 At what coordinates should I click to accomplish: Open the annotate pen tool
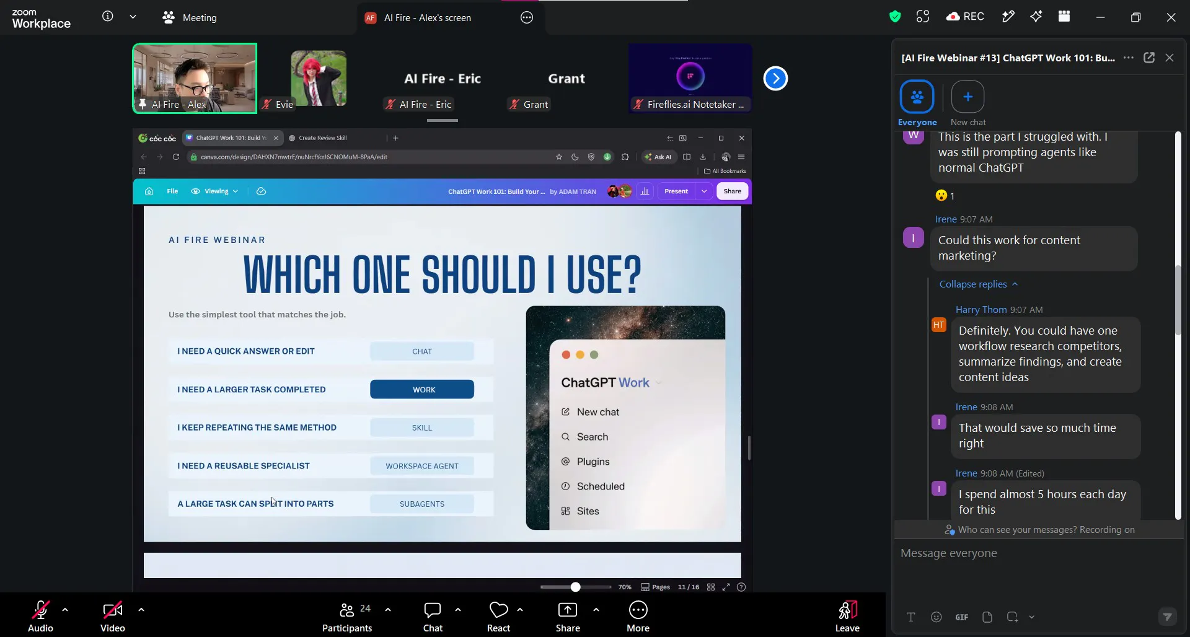(x=1008, y=17)
